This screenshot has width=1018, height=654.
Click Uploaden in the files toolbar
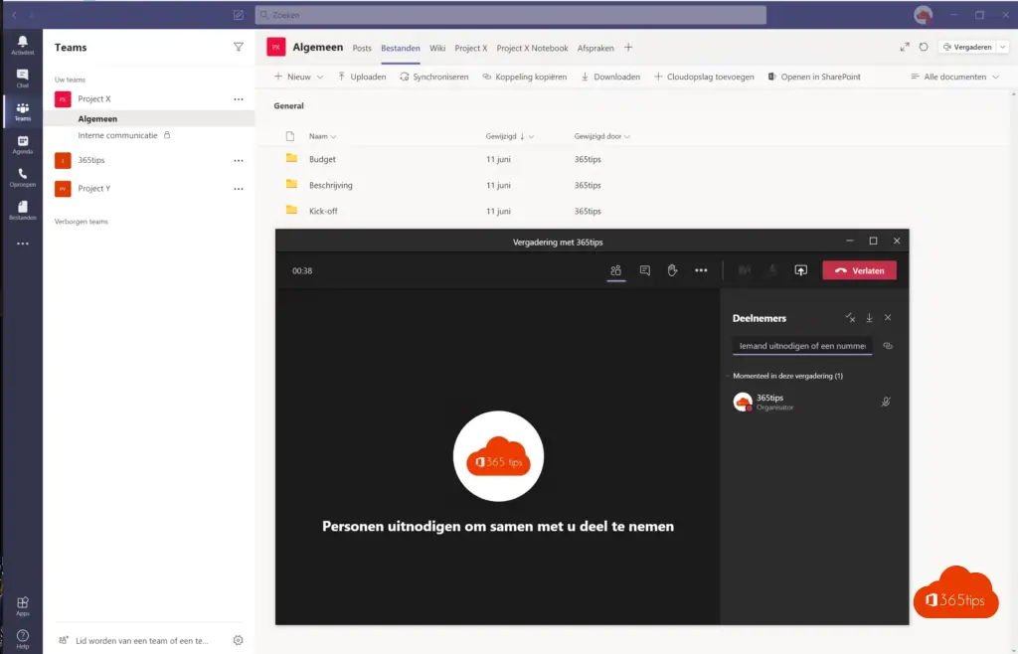coord(362,77)
